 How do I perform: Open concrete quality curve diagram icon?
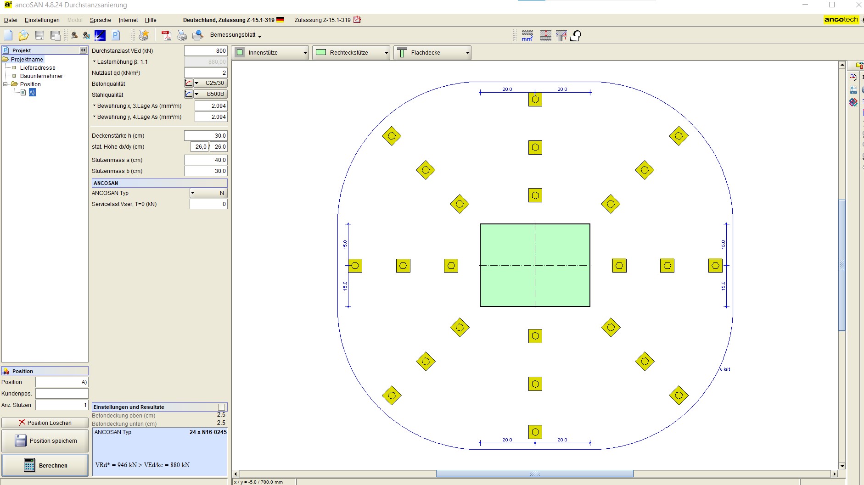tap(189, 83)
